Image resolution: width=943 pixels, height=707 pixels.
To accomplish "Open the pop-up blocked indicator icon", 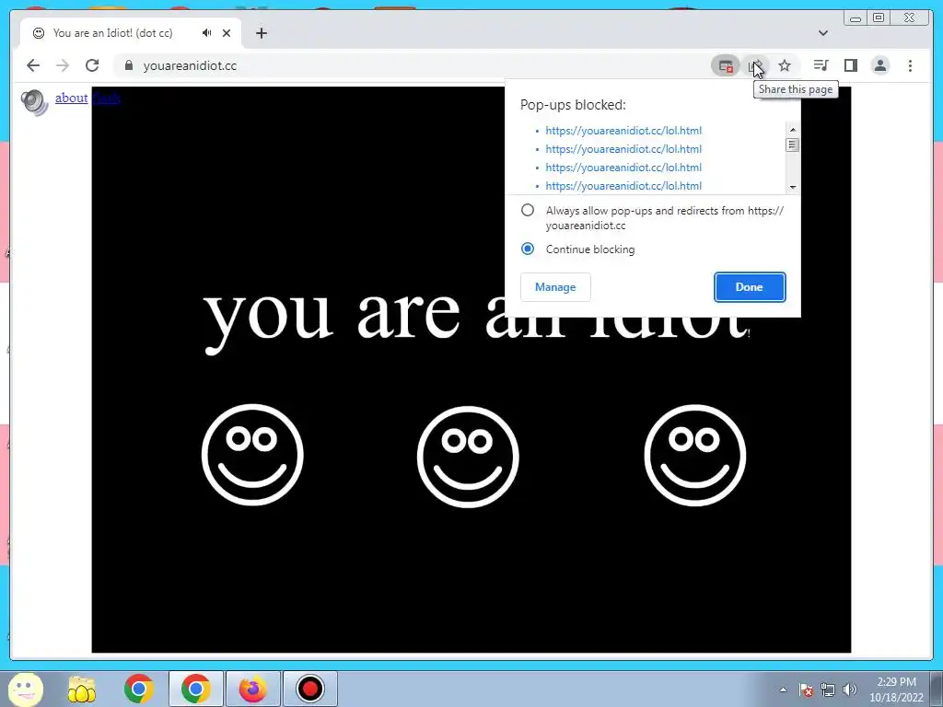I will [x=726, y=65].
